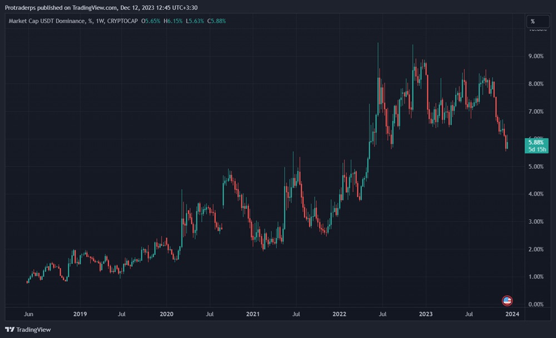Click the US flag economic event icon
The height and width of the screenshot is (338, 556).
coord(507,301)
